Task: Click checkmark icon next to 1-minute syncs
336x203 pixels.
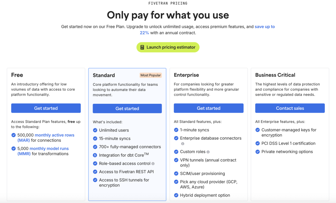Action: click(176, 130)
